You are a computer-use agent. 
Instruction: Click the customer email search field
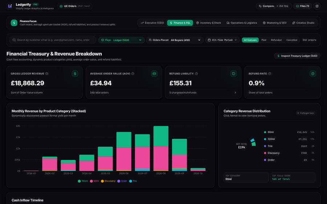pyautogui.click(x=53, y=40)
